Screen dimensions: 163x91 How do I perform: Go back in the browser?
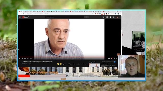click(19, 14)
